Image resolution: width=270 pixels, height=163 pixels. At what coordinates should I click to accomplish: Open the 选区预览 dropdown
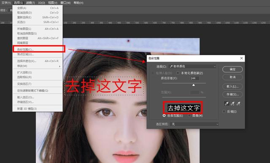[194, 124]
